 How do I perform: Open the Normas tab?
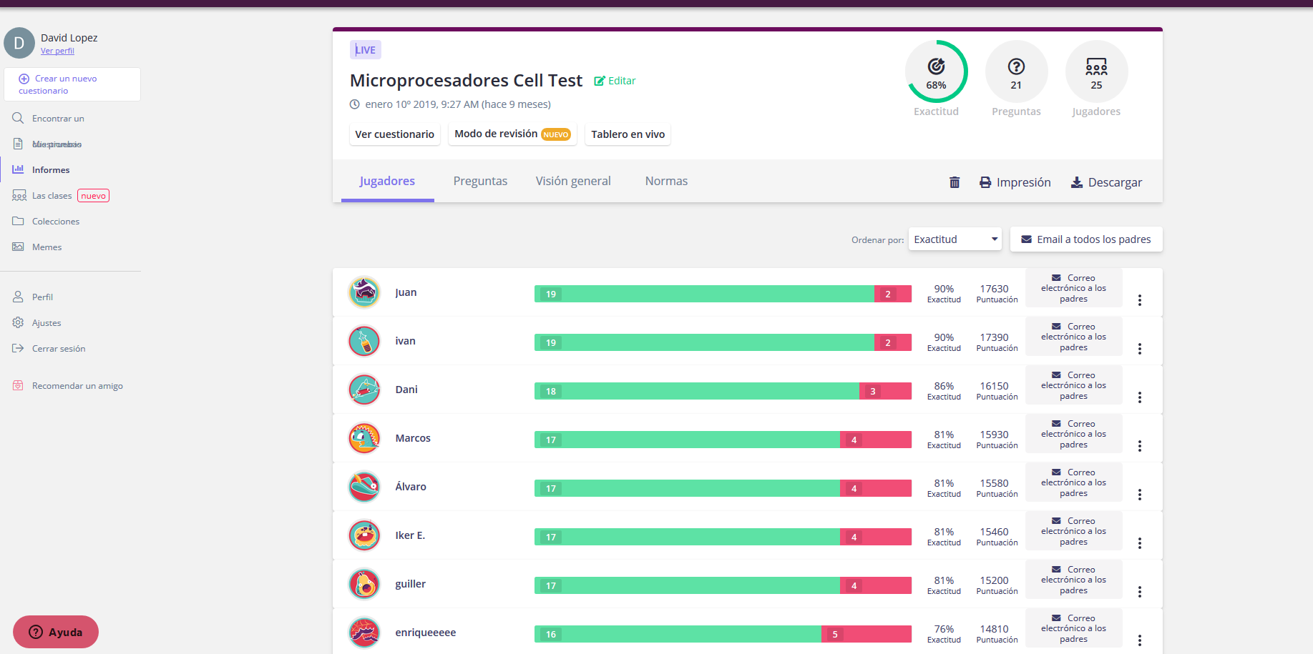(x=666, y=182)
